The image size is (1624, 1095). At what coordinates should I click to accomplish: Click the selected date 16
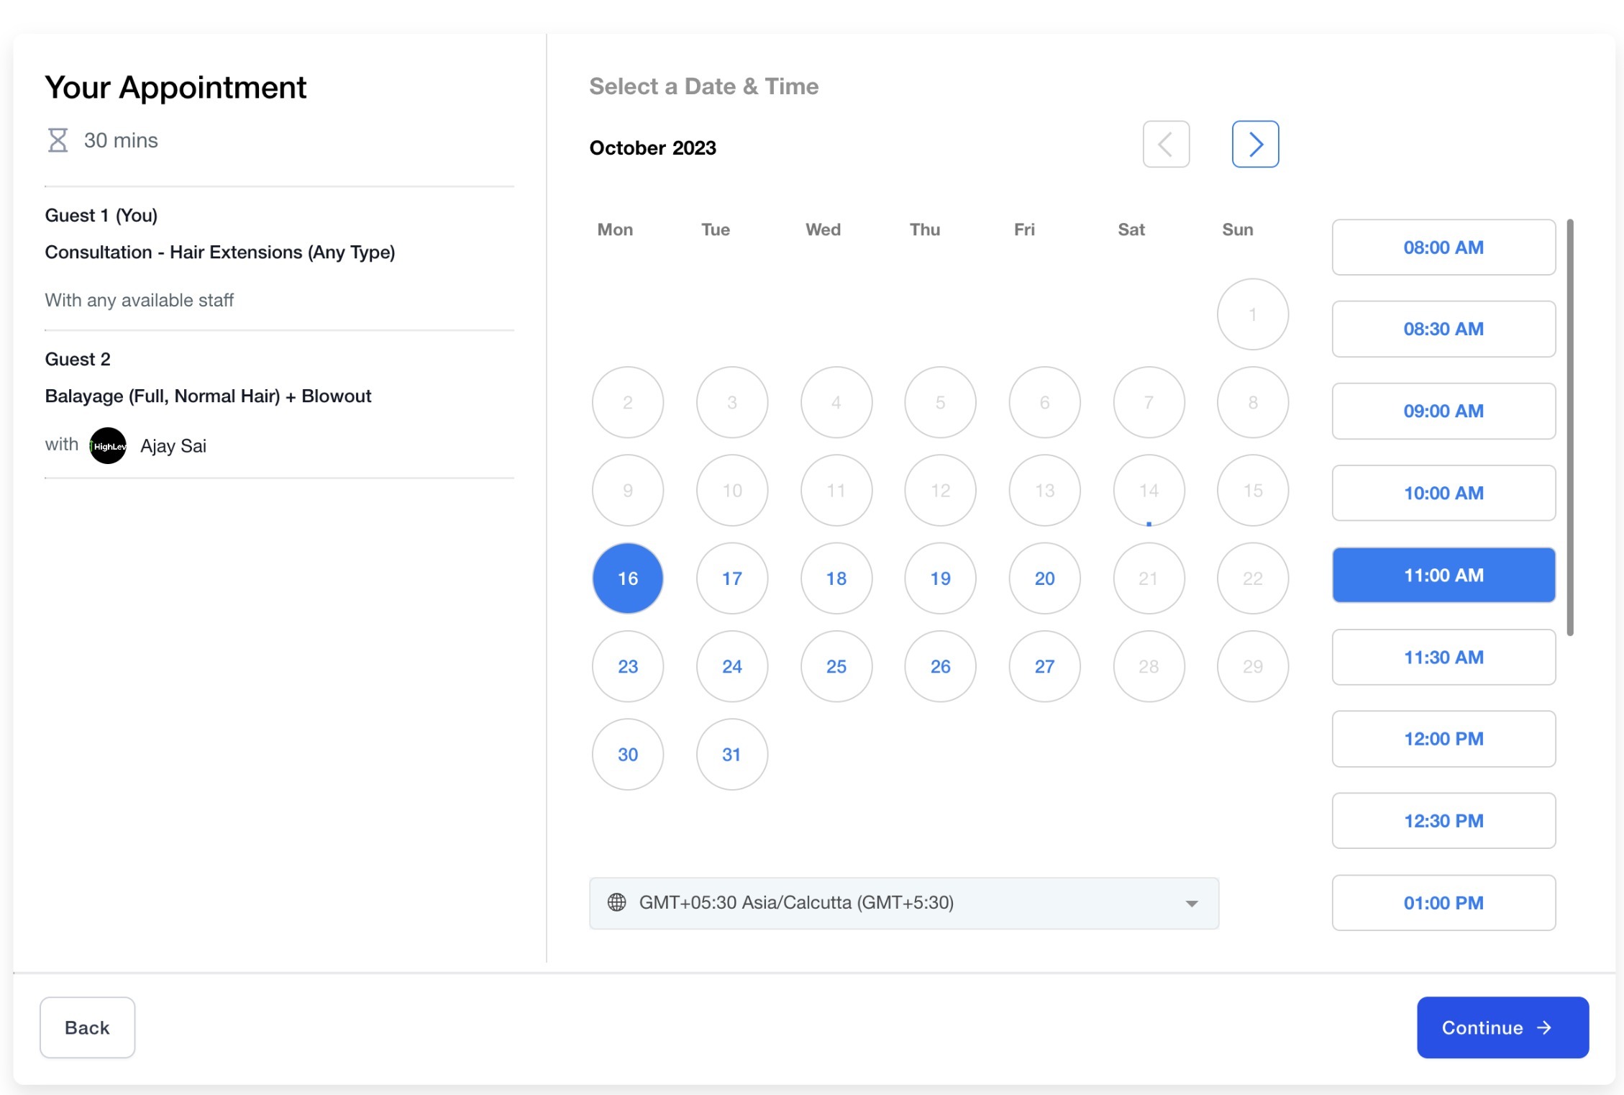tap(627, 578)
